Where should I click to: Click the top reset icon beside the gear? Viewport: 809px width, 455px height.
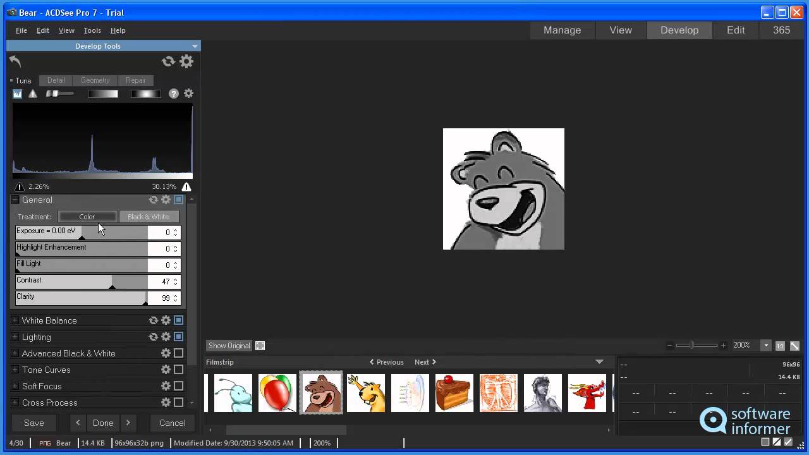click(168, 61)
